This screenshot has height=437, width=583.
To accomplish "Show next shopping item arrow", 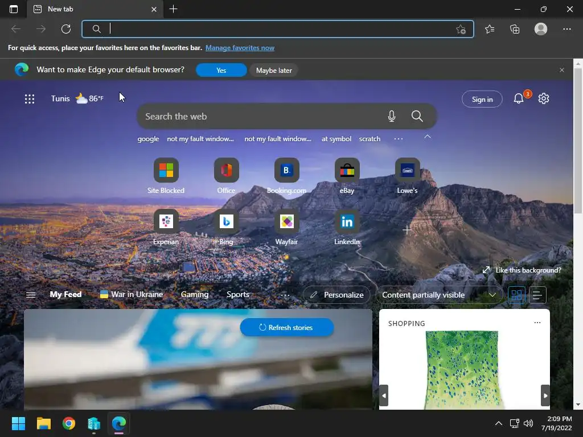I will pos(545,395).
